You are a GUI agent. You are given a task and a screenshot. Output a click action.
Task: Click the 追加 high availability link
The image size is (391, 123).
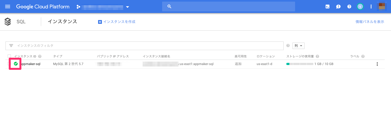238,64
